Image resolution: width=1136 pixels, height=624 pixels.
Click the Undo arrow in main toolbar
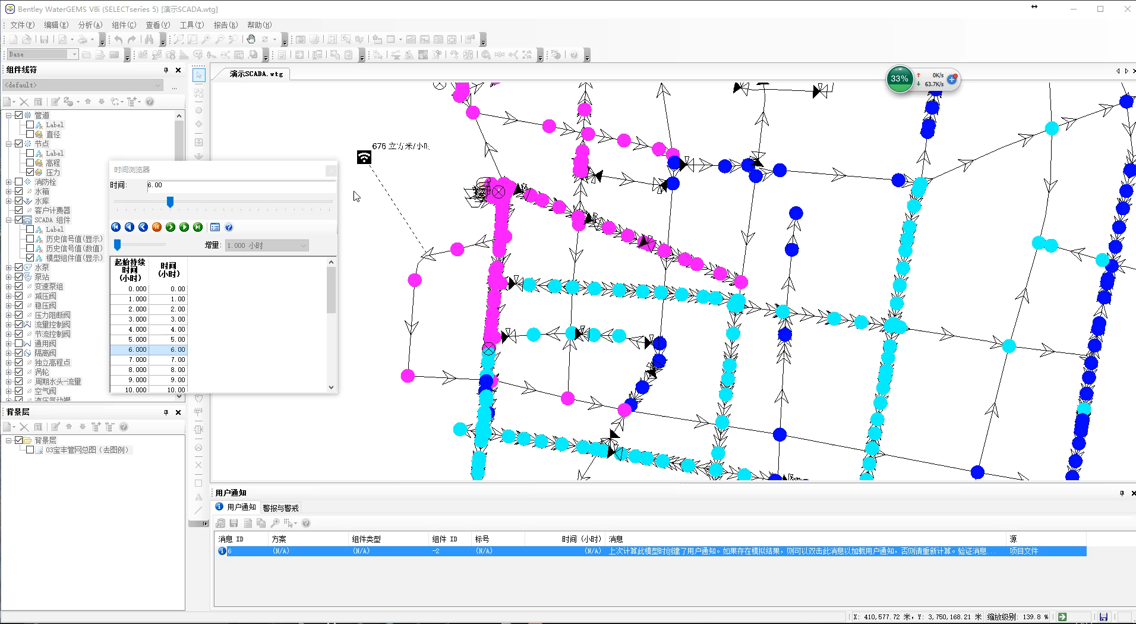point(118,39)
